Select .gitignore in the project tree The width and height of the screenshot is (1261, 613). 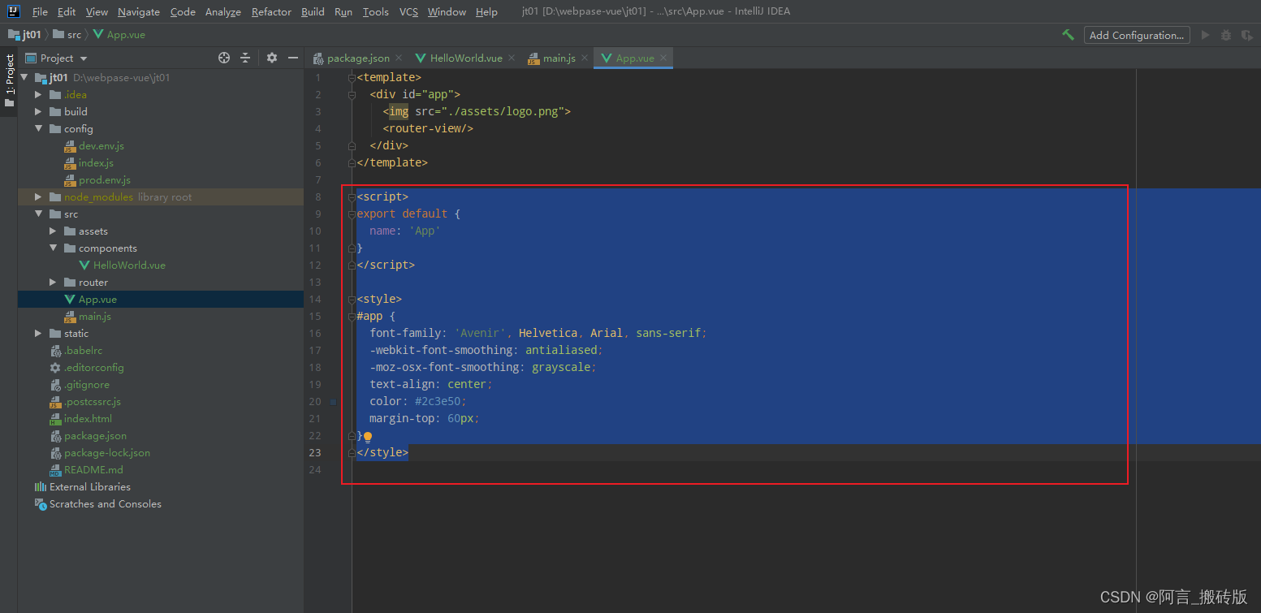(86, 384)
